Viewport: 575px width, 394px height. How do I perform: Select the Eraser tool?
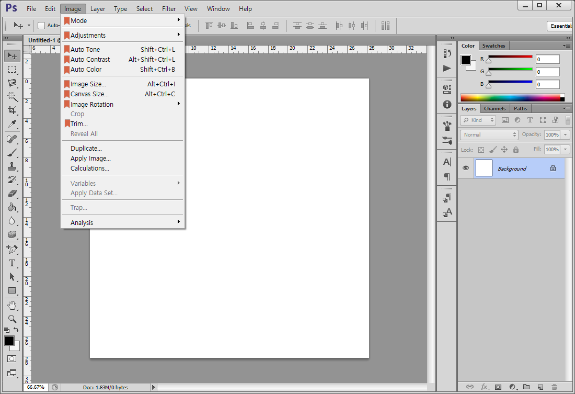(12, 194)
